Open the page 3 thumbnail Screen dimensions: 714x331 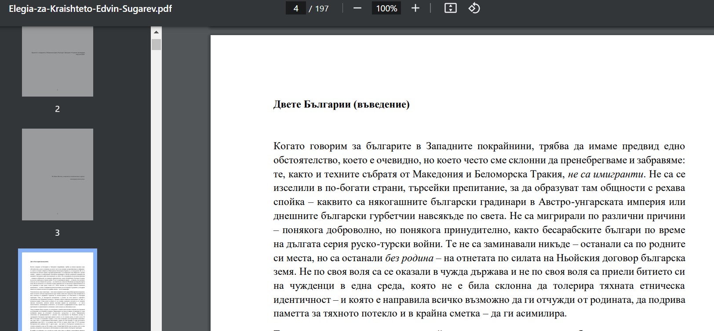pyautogui.click(x=58, y=174)
